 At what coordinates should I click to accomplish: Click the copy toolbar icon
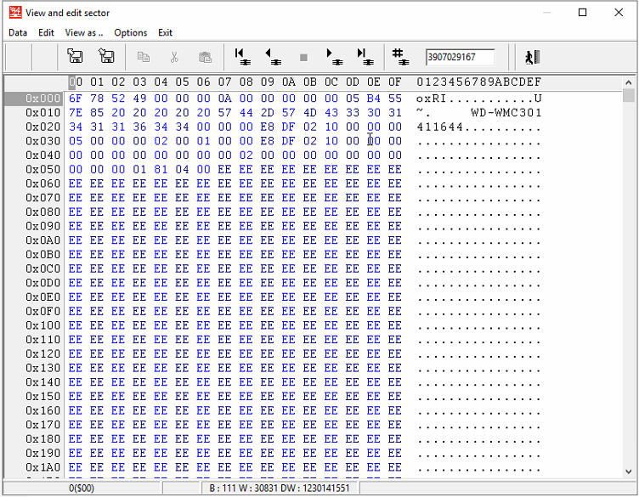pyautogui.click(x=143, y=57)
